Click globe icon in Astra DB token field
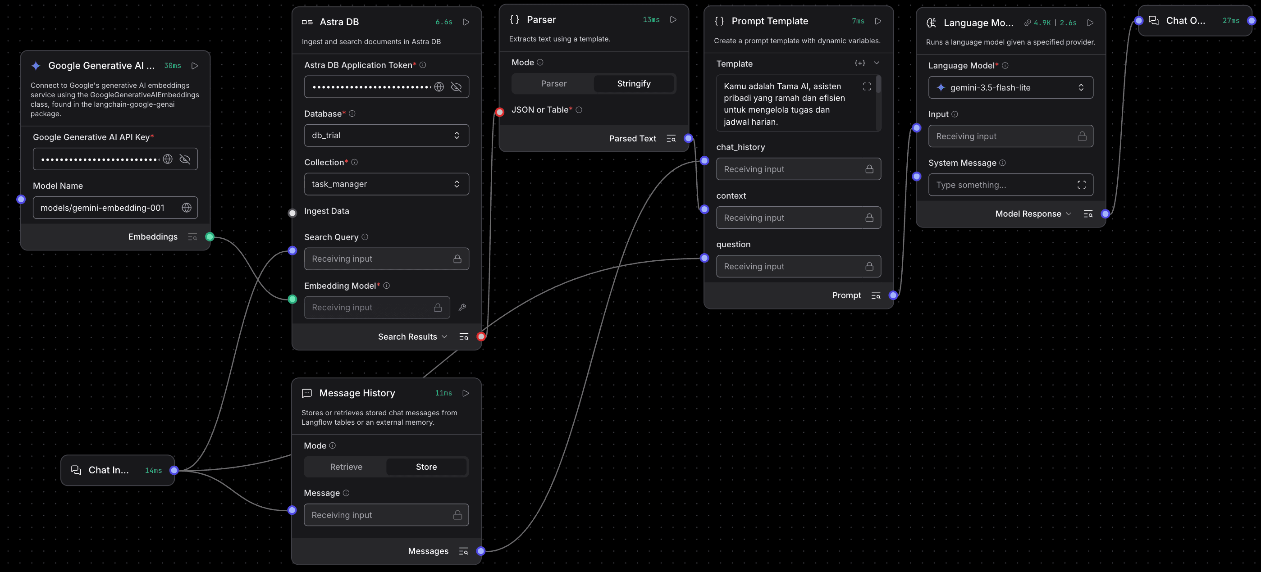The height and width of the screenshot is (572, 1261). [439, 87]
